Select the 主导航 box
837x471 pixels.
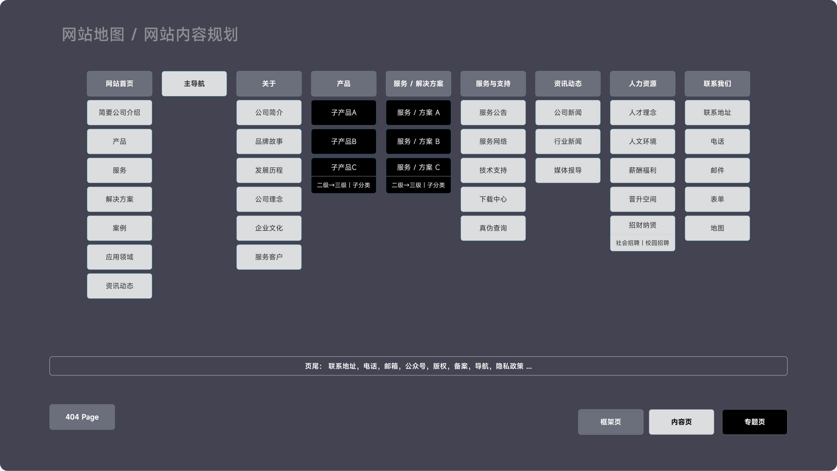click(194, 84)
